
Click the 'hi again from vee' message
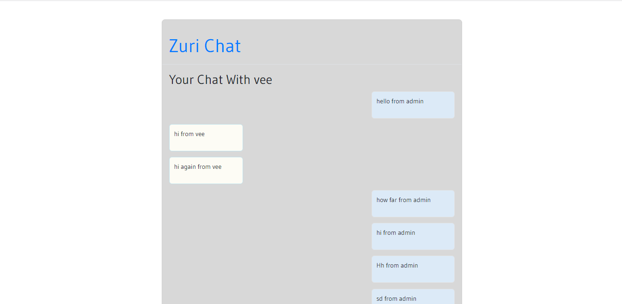point(206,170)
